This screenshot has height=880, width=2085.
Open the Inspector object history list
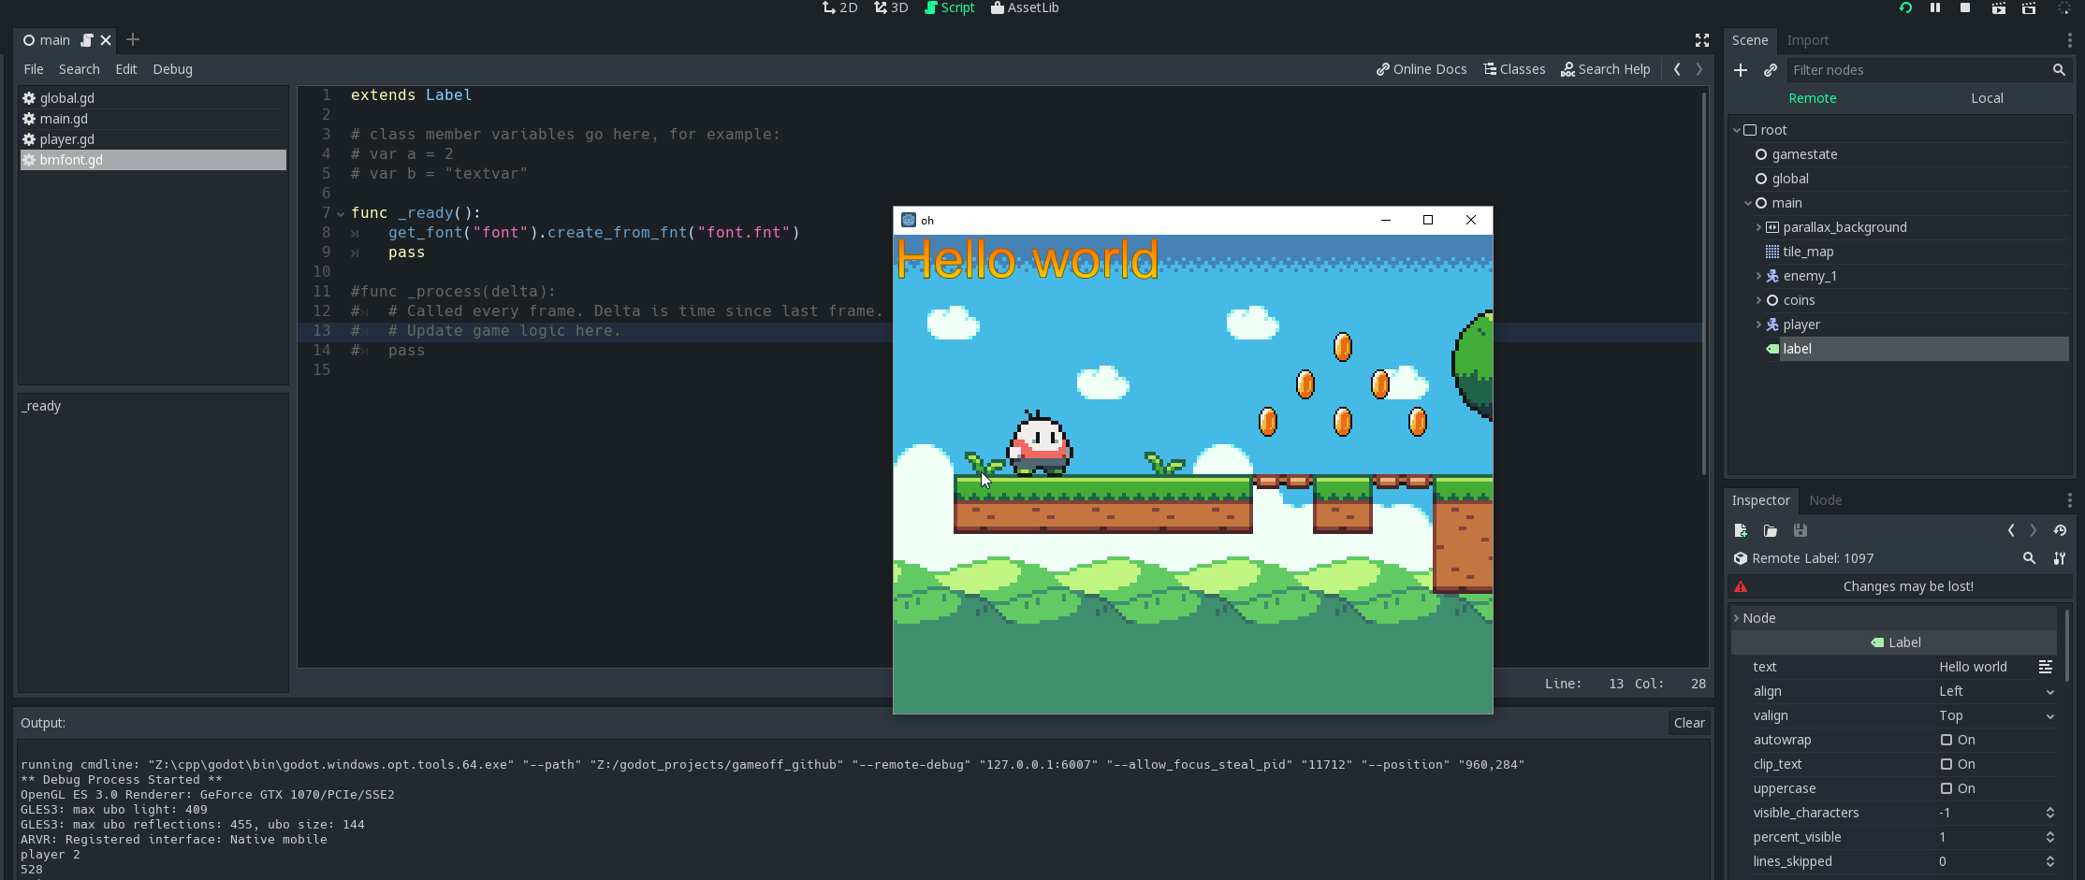click(x=2060, y=530)
